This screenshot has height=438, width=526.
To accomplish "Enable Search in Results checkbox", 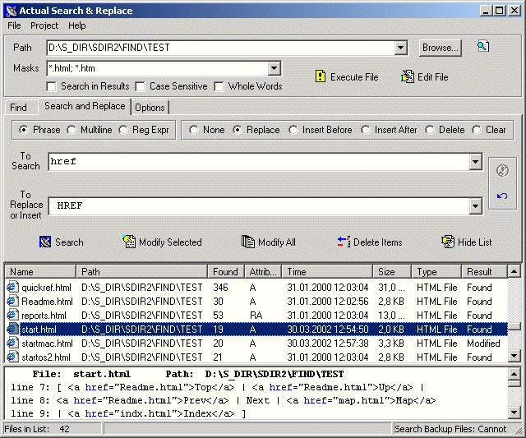I will coord(51,86).
